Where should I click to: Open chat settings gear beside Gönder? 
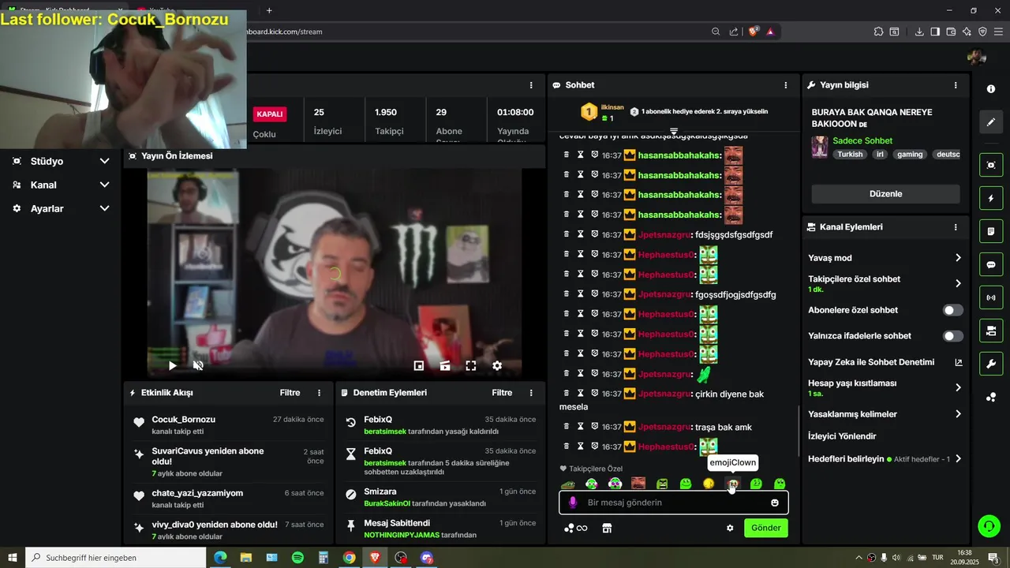click(730, 528)
